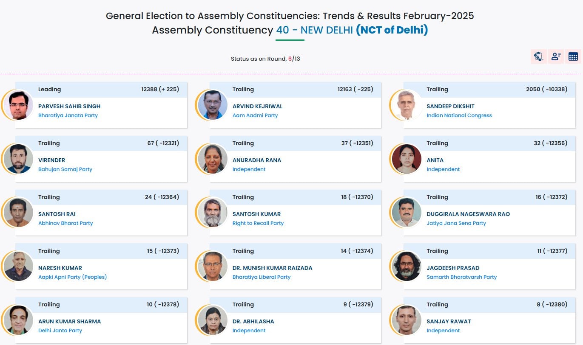Viewport: 583px width, 345px height.
Task: Click Dr. Abhilasha's candidate photo
Action: [x=212, y=320]
